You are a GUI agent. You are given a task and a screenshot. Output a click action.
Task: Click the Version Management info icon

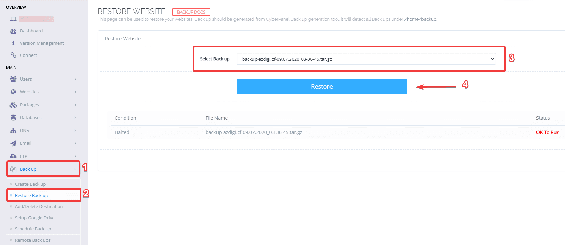point(13,43)
